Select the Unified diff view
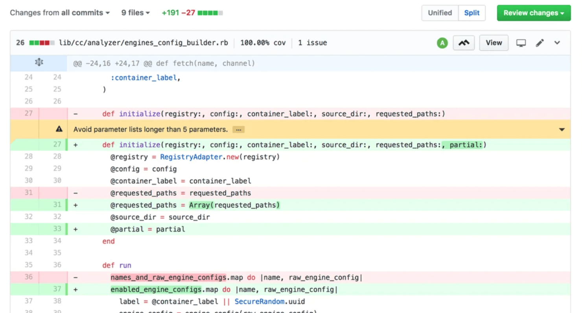The image size is (582, 313). 440,13
